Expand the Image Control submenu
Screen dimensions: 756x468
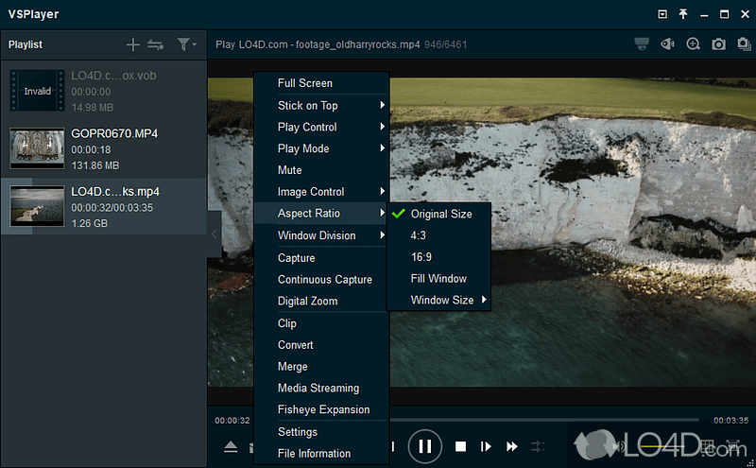coord(321,192)
